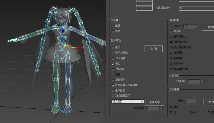The width and height of the screenshot is (214, 123).
Task: Uncheck the 投射阴影 checkbox
Action: (x=171, y=58)
